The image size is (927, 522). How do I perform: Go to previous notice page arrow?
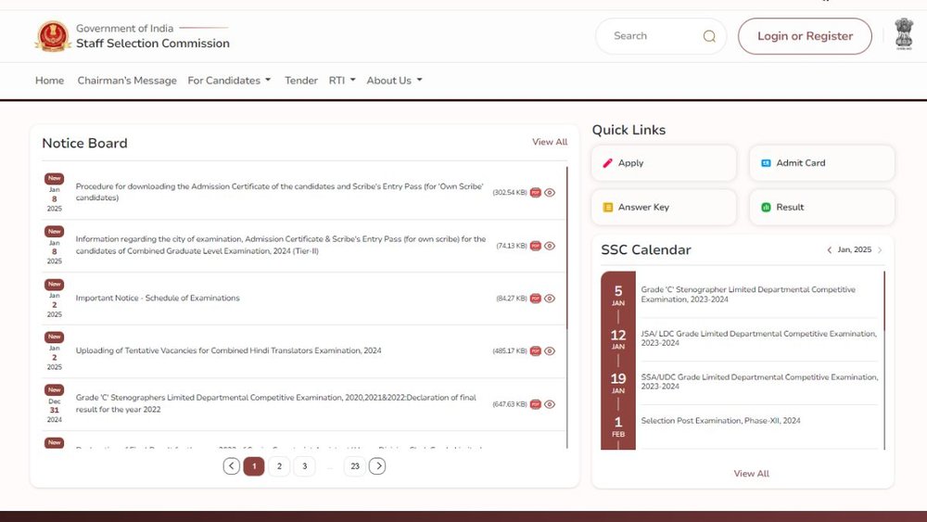[x=232, y=466]
